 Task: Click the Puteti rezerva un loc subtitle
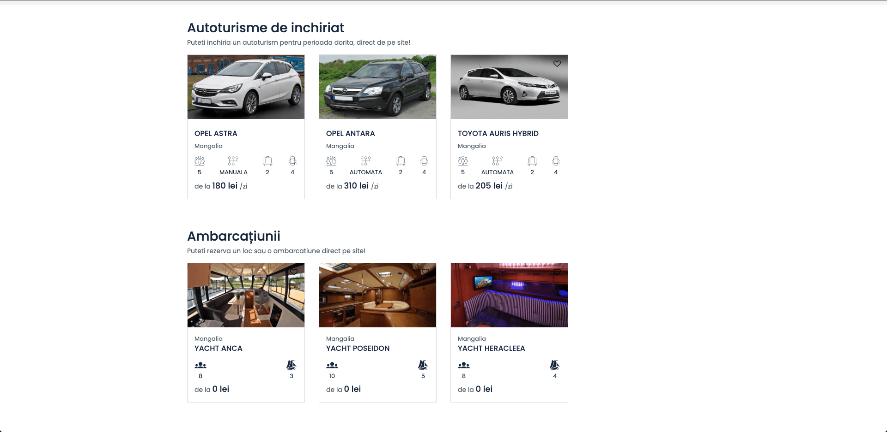[x=276, y=251]
